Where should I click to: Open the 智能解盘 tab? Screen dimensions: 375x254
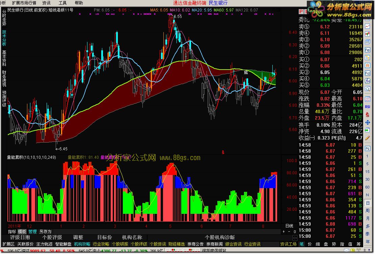pos(63,244)
